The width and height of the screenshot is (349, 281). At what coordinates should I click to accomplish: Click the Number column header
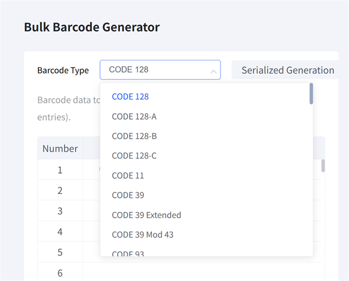click(60, 149)
